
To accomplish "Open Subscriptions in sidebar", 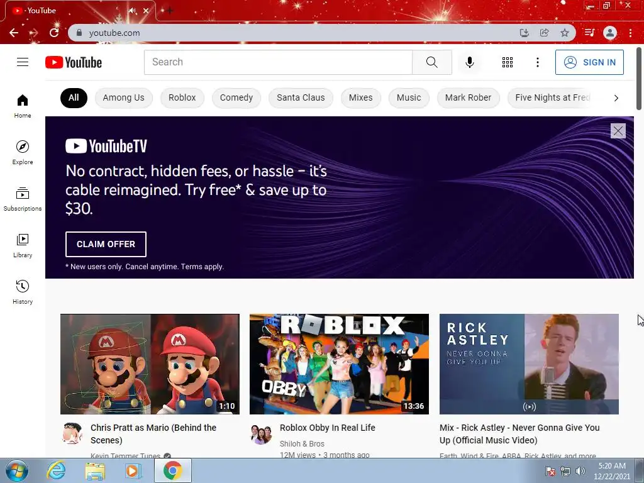I will (x=23, y=199).
